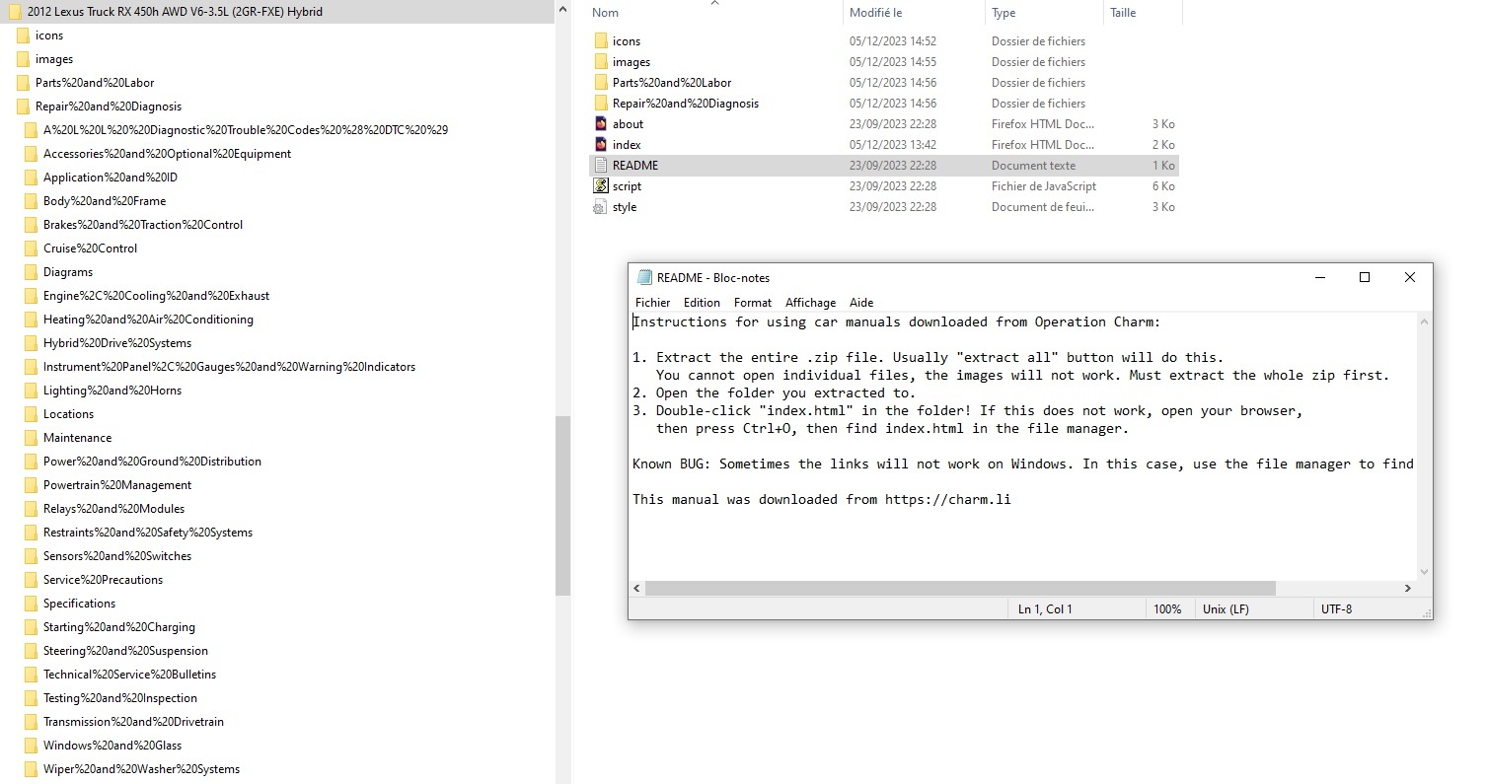Select Lighting%20and%20Horns tree folder
The image size is (1487, 784).
click(112, 391)
